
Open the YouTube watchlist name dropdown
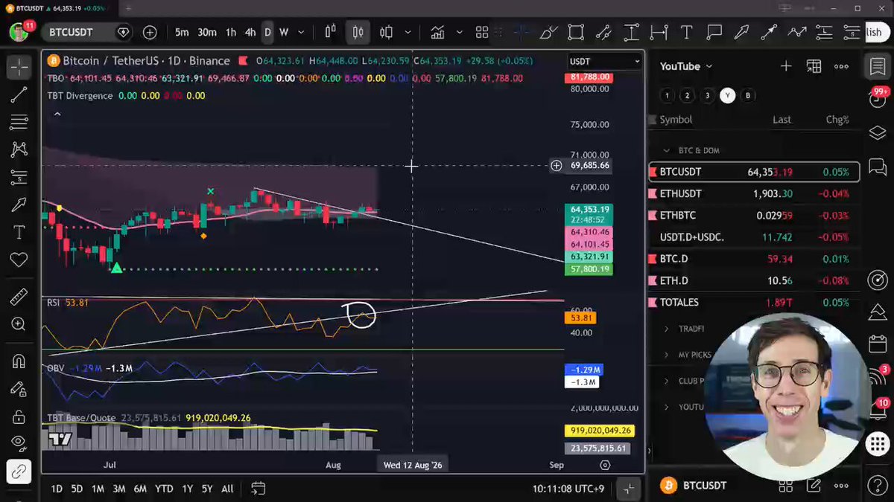coord(686,66)
